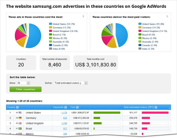
Task: Click the United States flag icon in row 1
Action: (20, 113)
